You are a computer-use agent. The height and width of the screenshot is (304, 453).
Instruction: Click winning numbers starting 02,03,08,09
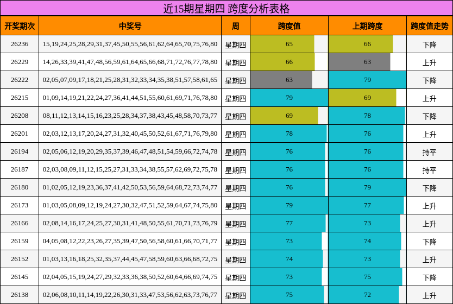tap(130, 169)
